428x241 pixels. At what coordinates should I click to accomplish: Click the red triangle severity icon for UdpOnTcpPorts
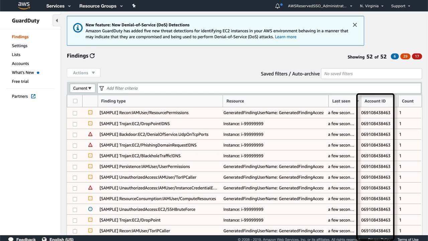coord(90,134)
